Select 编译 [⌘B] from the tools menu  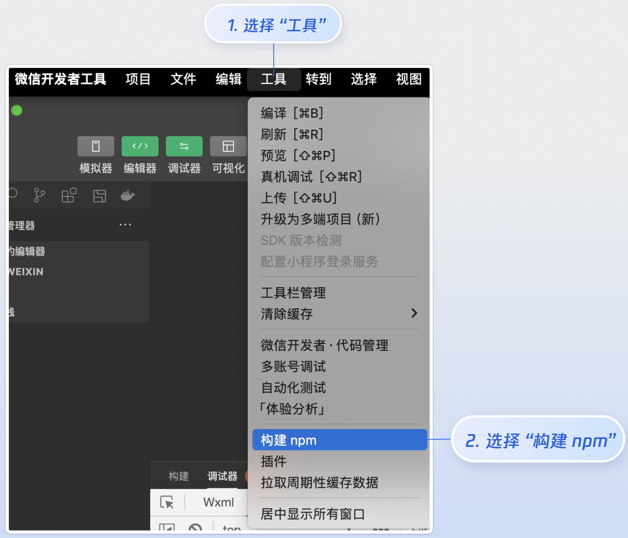pyautogui.click(x=340, y=113)
